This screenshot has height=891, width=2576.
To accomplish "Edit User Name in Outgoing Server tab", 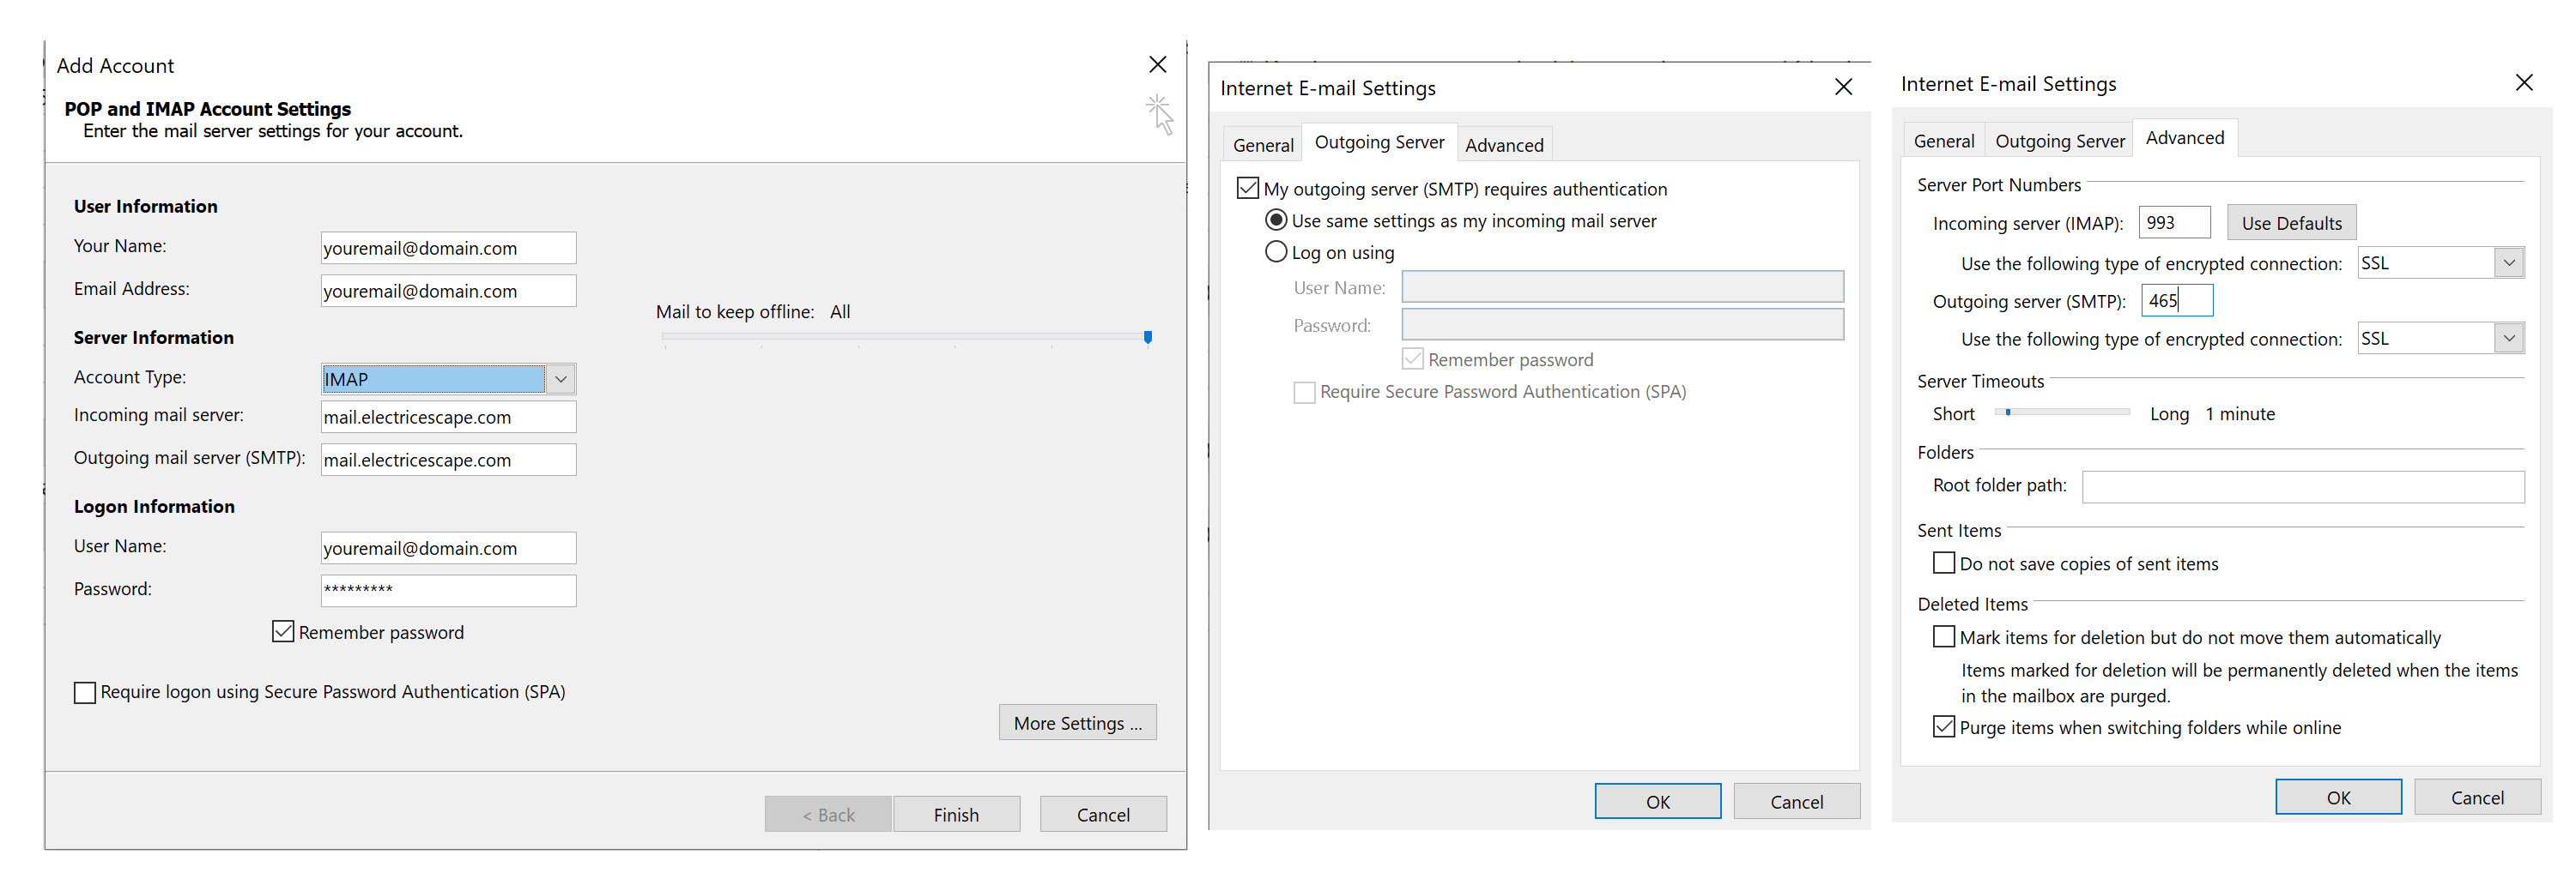I will click(x=1622, y=286).
